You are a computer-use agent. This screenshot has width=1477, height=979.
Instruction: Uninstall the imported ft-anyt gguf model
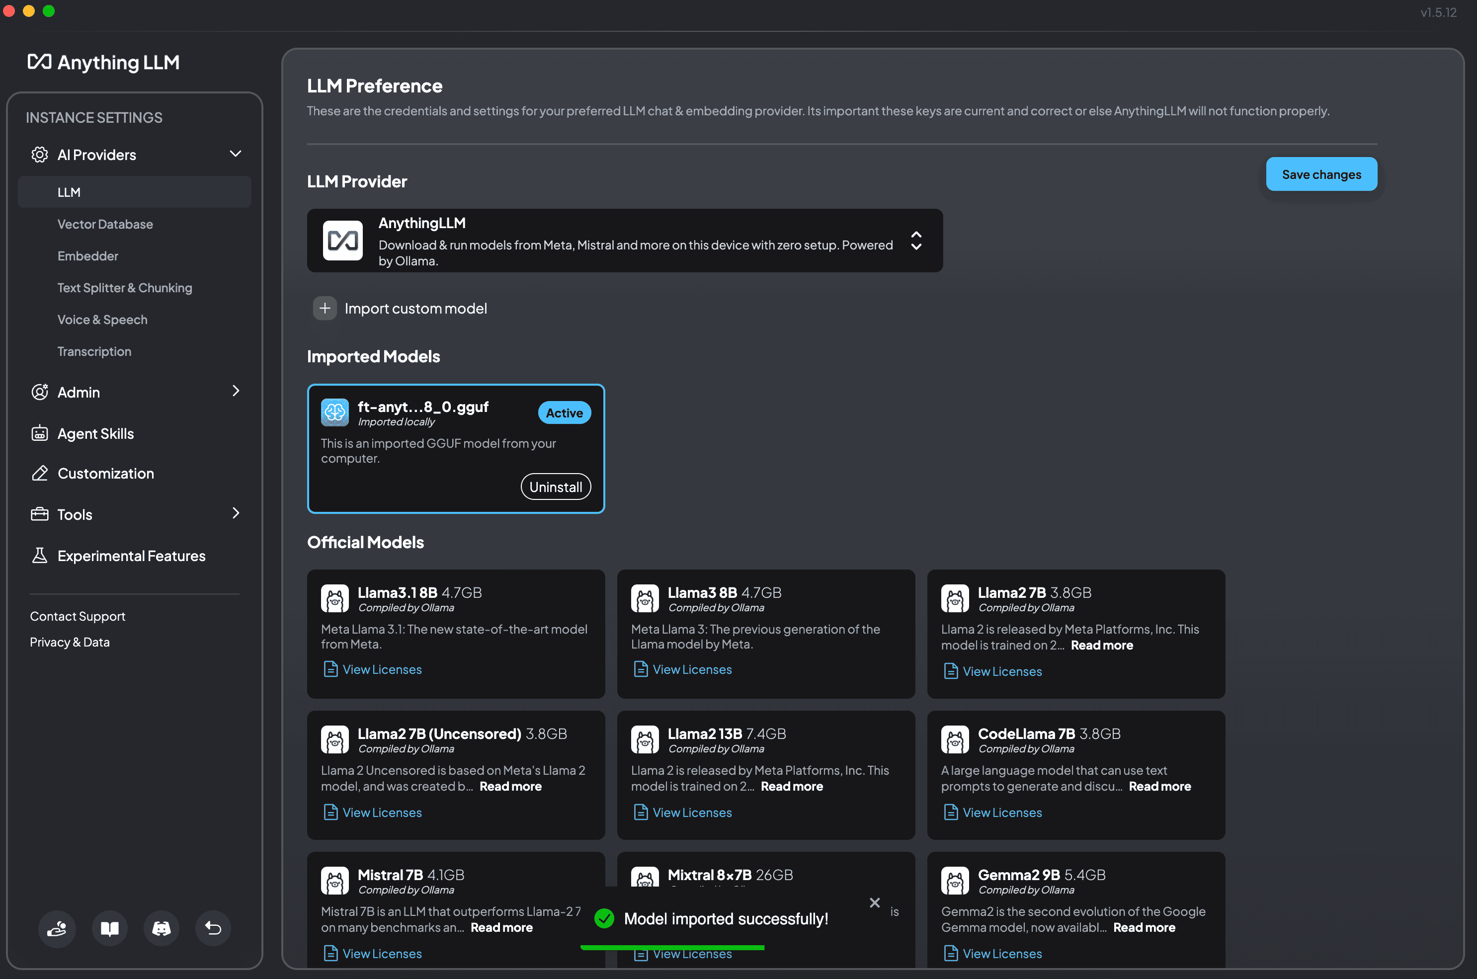point(555,487)
